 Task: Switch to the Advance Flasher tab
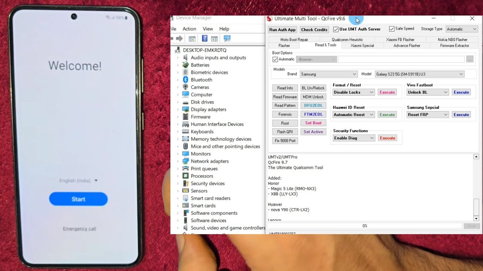point(407,46)
